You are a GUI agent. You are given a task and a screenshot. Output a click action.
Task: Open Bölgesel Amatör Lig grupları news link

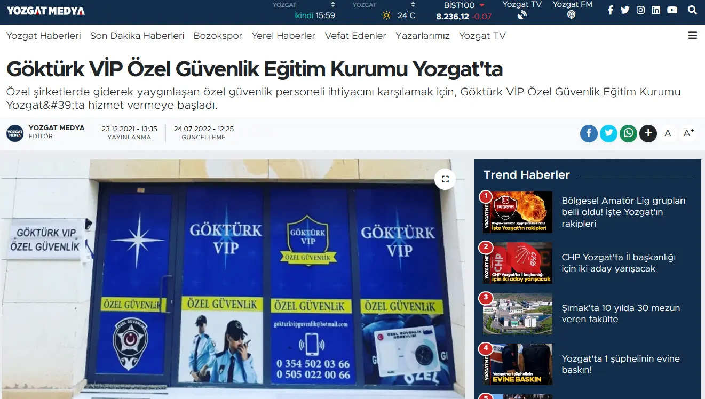point(623,212)
